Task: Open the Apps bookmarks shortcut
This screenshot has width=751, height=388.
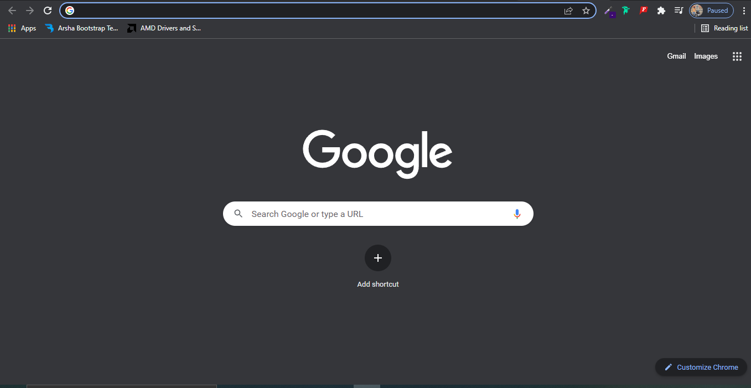Action: [x=23, y=28]
